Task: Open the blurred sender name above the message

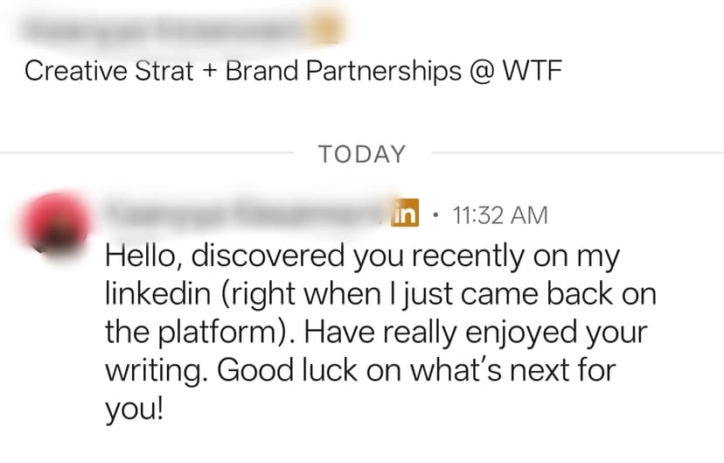Action: (247, 213)
